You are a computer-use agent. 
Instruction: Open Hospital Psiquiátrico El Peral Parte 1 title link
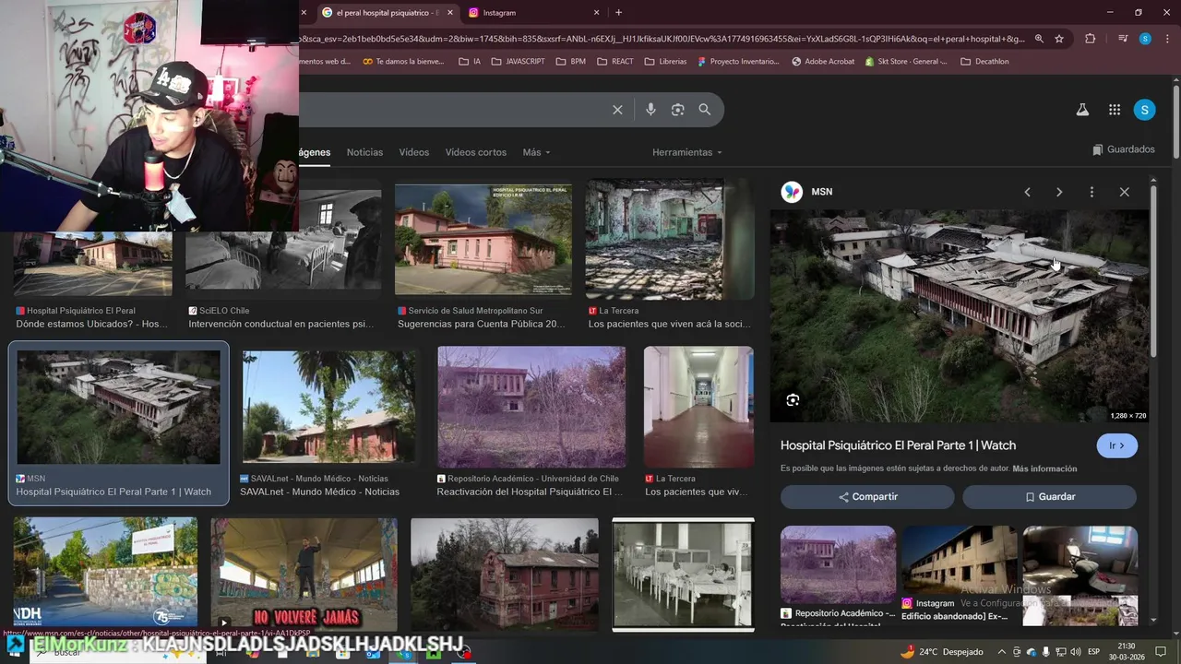tap(898, 445)
